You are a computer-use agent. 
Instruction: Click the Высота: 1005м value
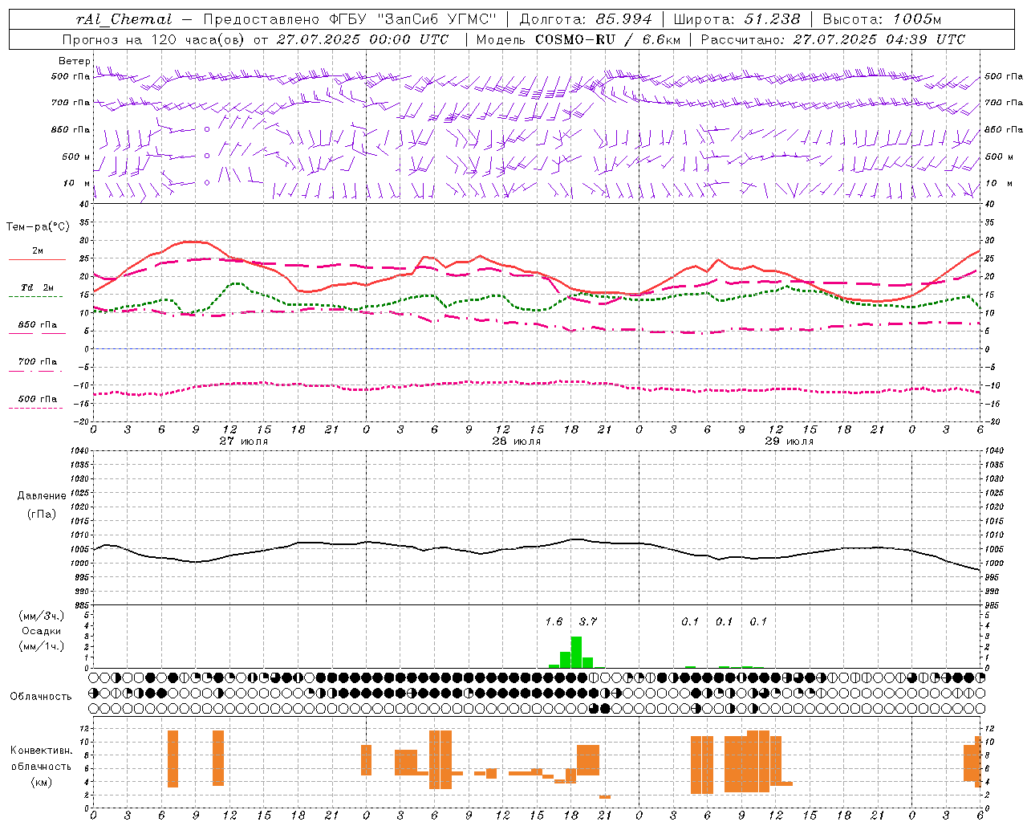coord(882,19)
